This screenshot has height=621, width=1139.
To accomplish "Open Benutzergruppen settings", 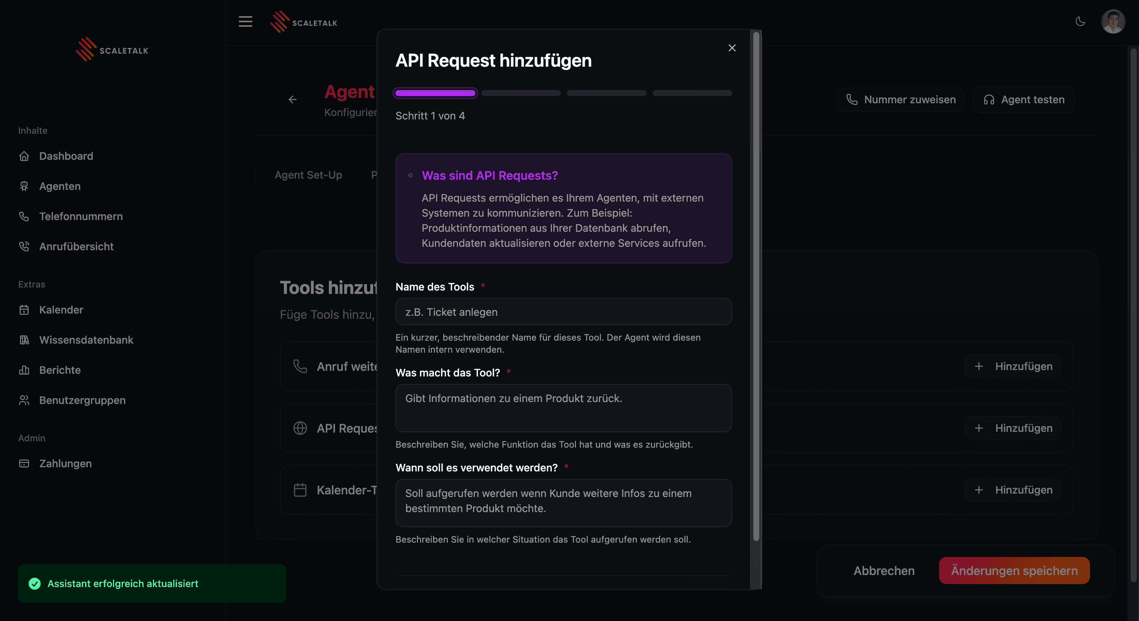I will pos(82,400).
